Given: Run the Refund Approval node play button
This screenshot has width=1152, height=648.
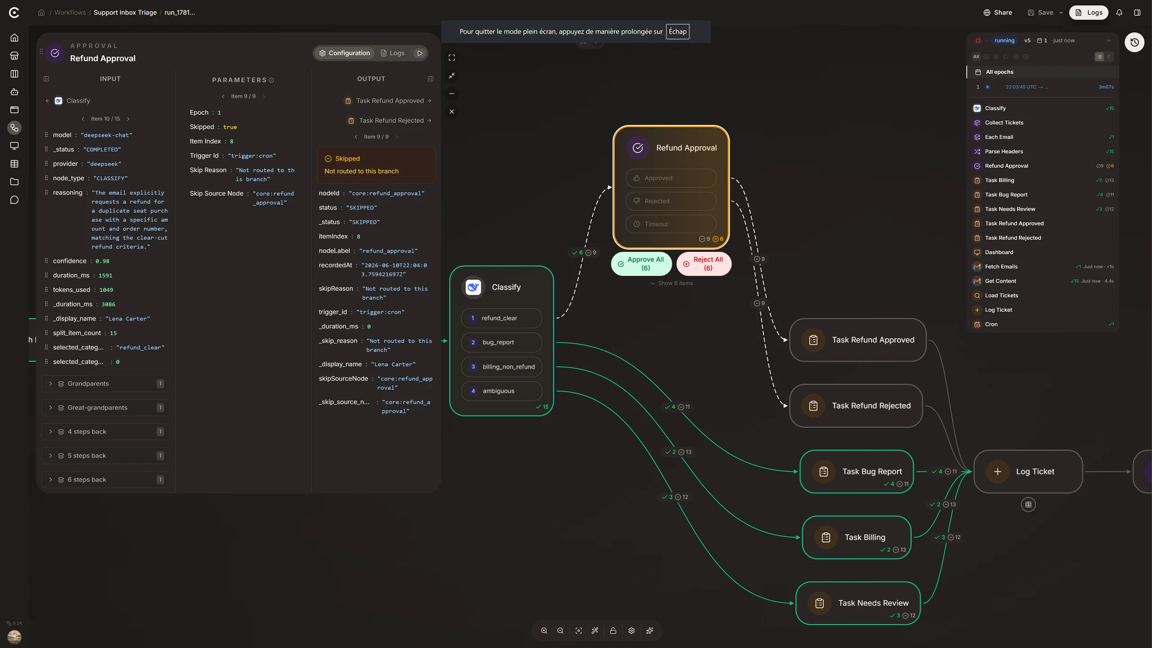Looking at the screenshot, I should tap(420, 53).
